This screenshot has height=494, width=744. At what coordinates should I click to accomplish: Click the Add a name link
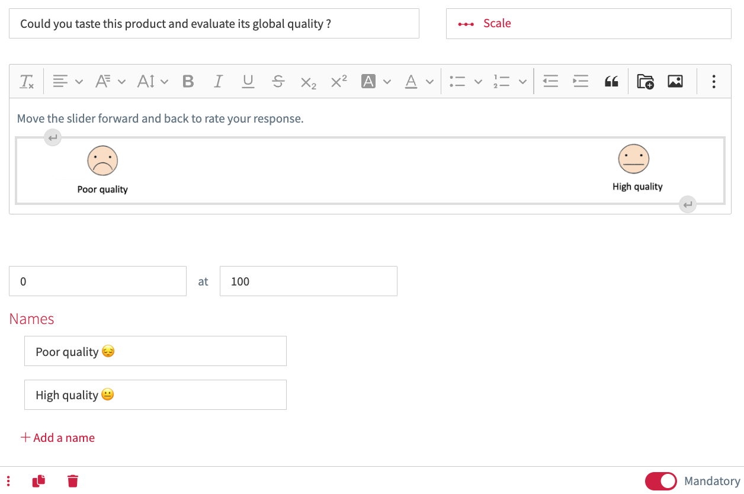click(58, 438)
